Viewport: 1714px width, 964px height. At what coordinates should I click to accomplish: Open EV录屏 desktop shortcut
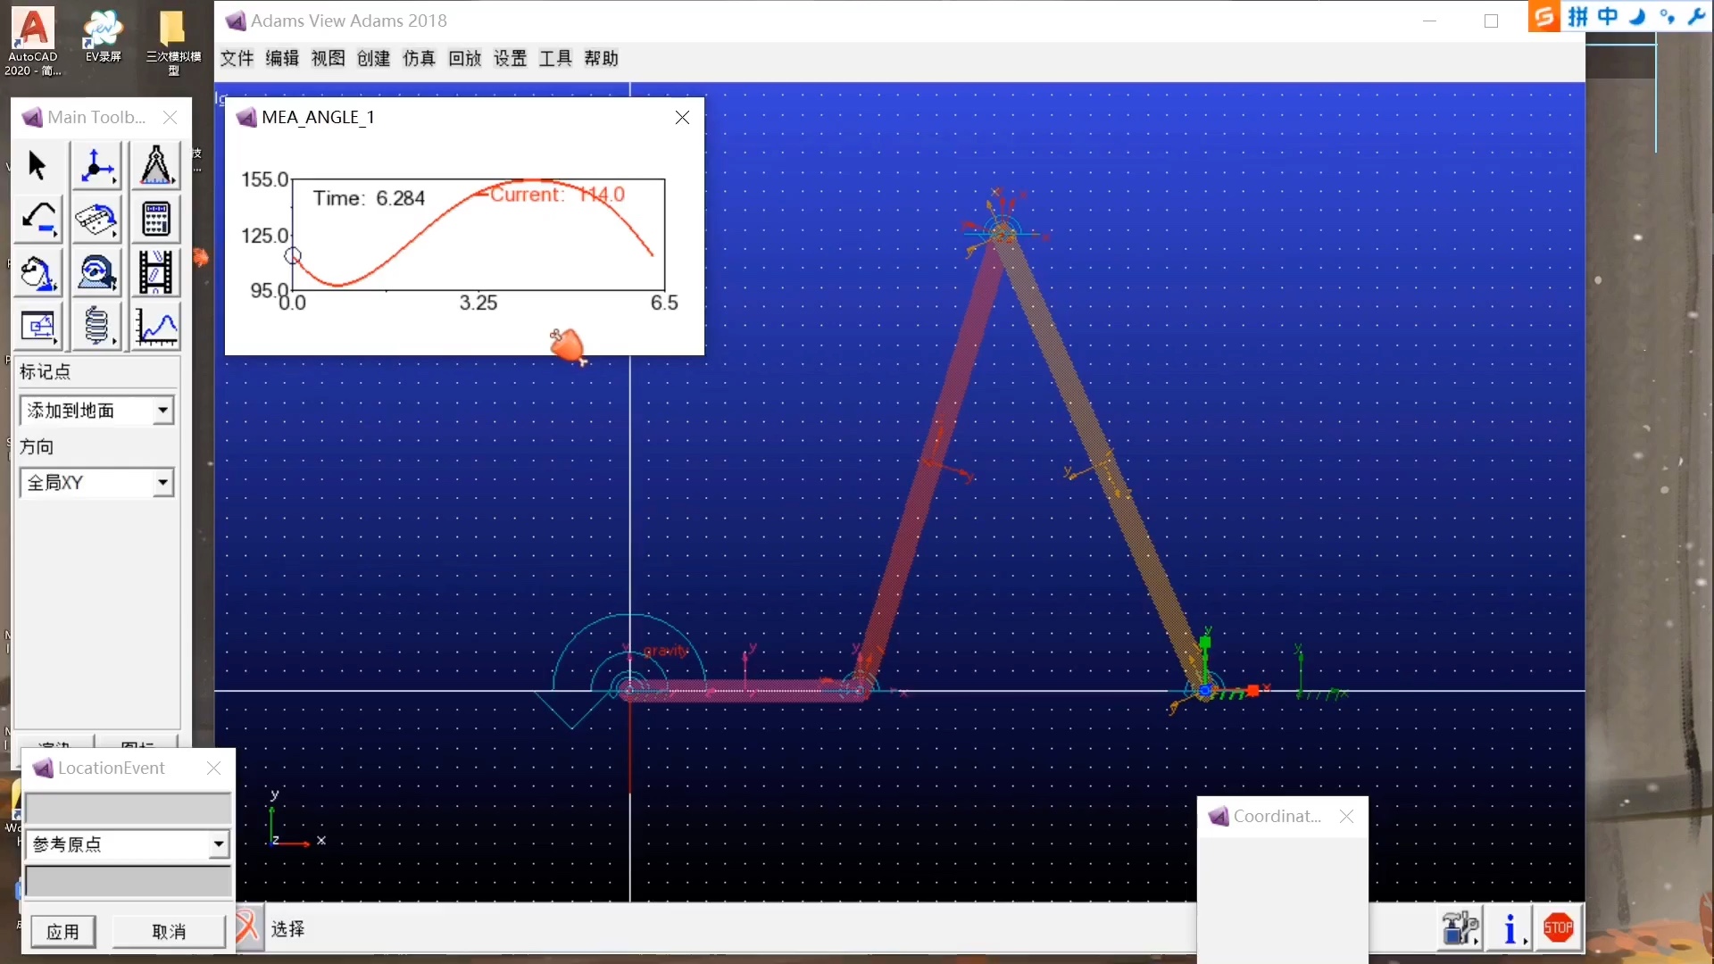click(104, 36)
